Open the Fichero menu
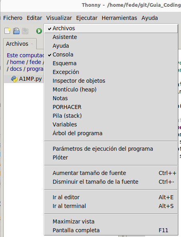 coord(13,18)
